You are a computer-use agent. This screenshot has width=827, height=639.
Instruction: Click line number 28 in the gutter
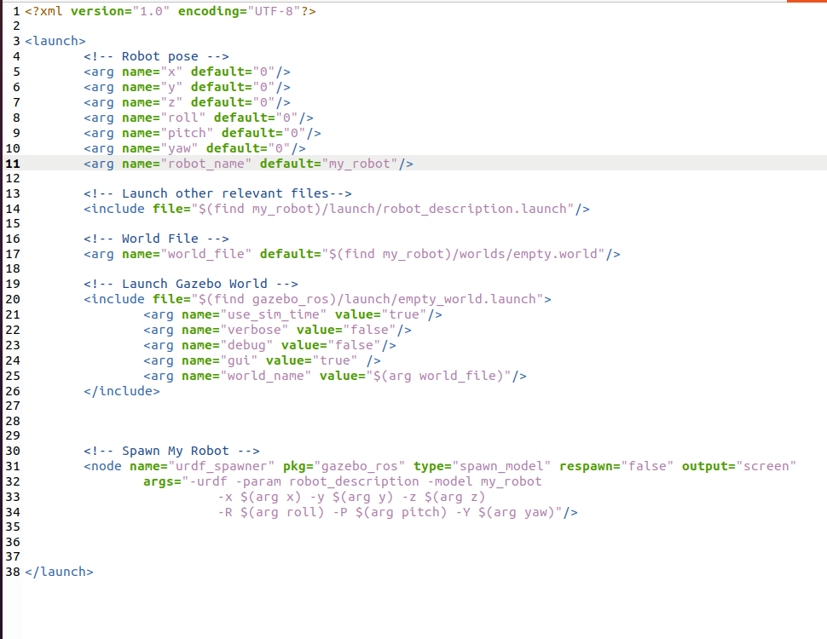pyautogui.click(x=13, y=422)
